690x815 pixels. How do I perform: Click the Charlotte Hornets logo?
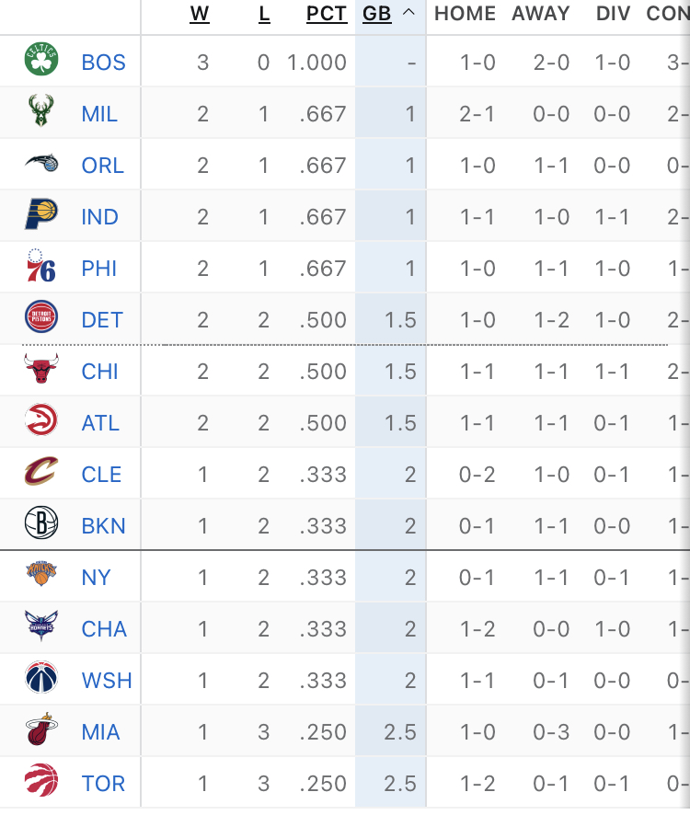coord(41,626)
